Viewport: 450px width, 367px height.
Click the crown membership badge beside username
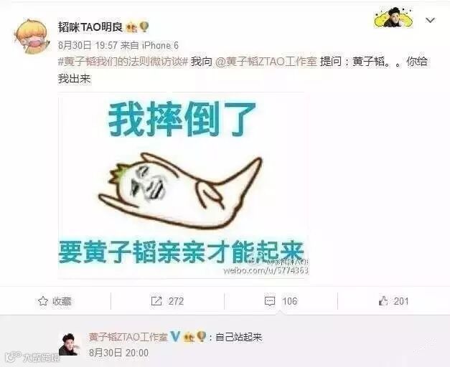[131, 27]
